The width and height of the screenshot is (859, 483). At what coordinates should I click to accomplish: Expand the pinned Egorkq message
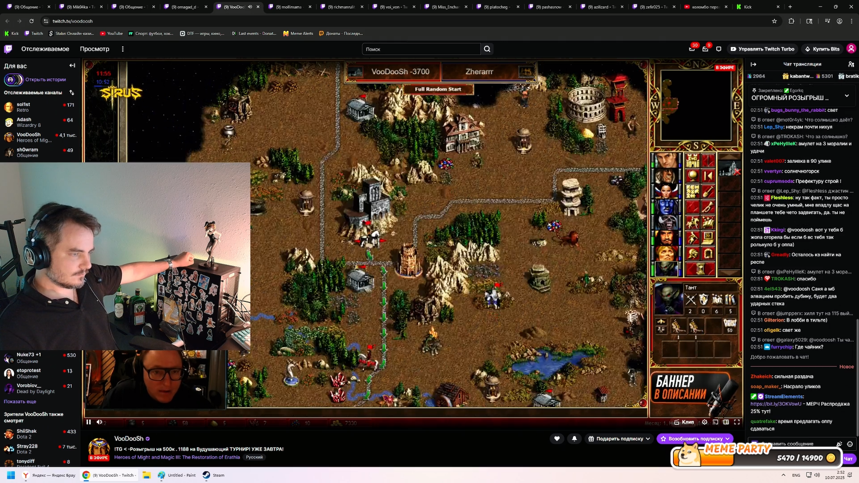click(x=846, y=96)
